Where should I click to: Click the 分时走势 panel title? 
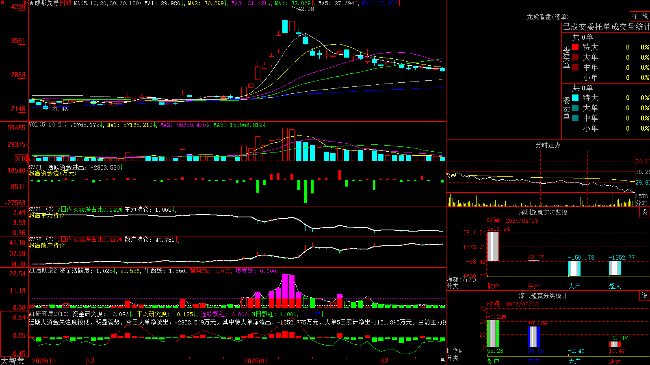[548, 145]
